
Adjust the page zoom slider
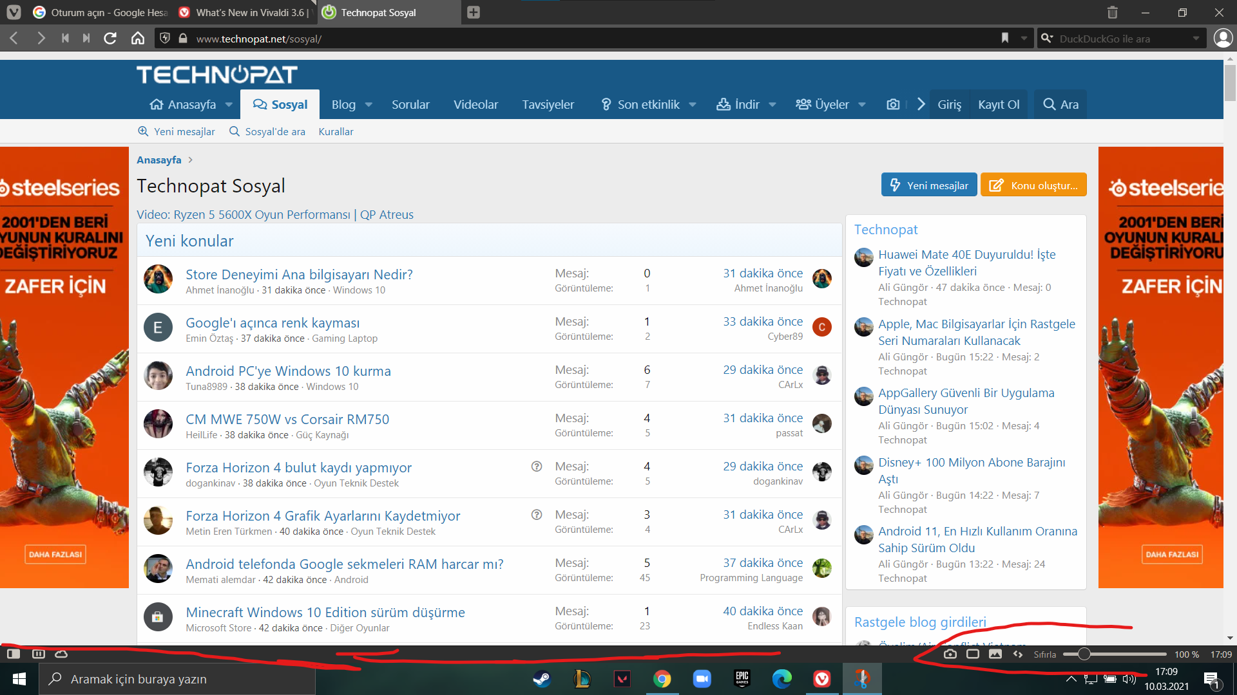tap(1084, 654)
